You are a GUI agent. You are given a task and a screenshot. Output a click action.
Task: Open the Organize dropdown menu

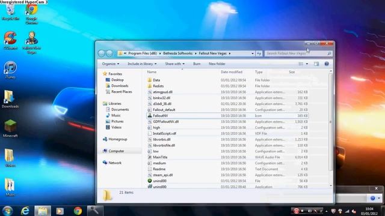111,64
